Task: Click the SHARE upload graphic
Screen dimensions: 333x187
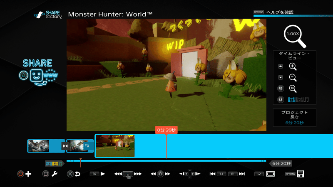Action: point(39,72)
